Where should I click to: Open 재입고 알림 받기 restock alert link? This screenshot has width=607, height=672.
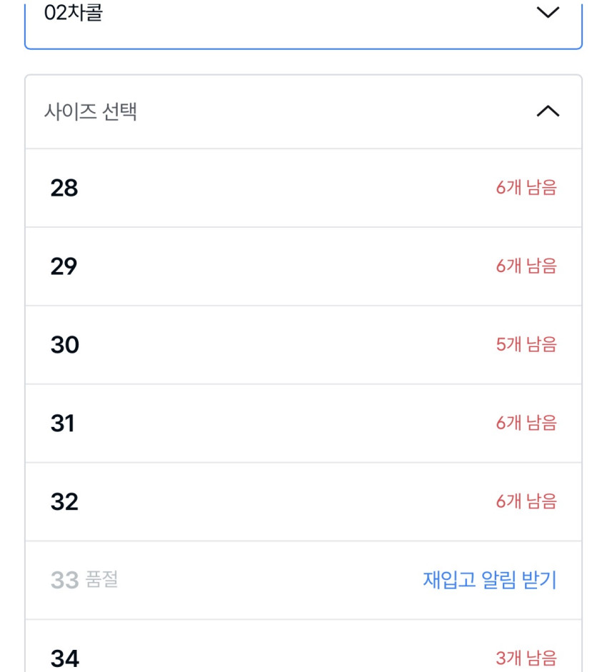pos(489,580)
